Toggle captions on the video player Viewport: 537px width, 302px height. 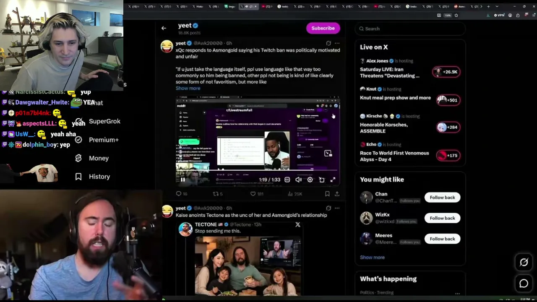[x=287, y=180]
